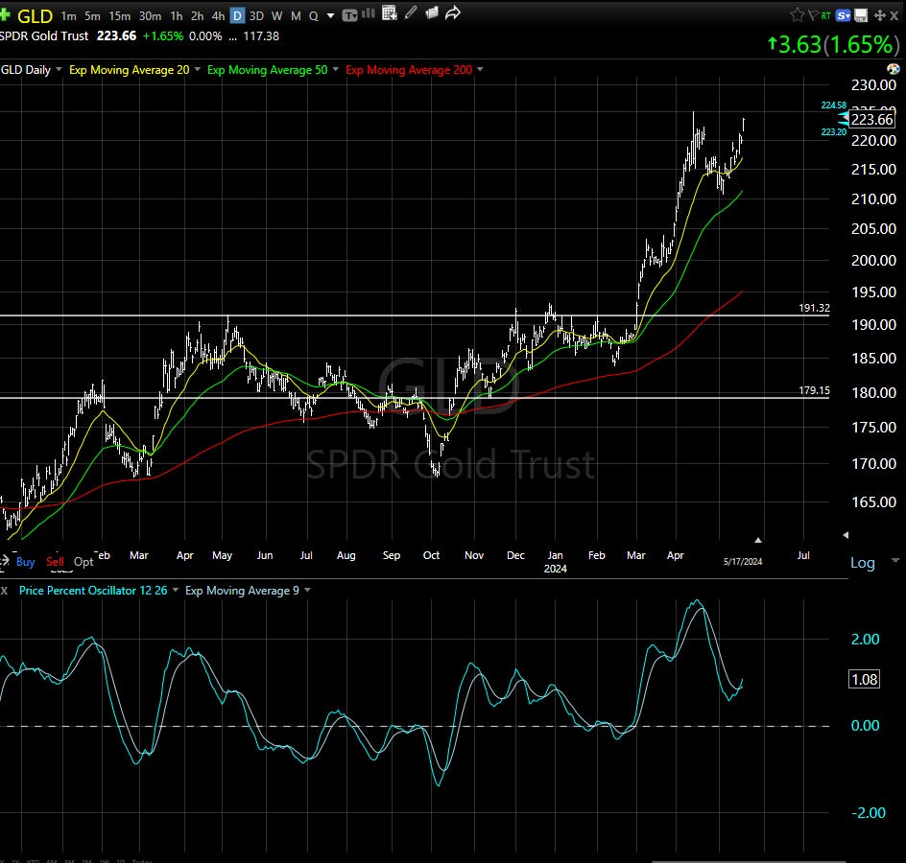Image resolution: width=906 pixels, height=863 pixels.
Task: Click the Exp Moving Average 200 label
Action: (x=409, y=70)
